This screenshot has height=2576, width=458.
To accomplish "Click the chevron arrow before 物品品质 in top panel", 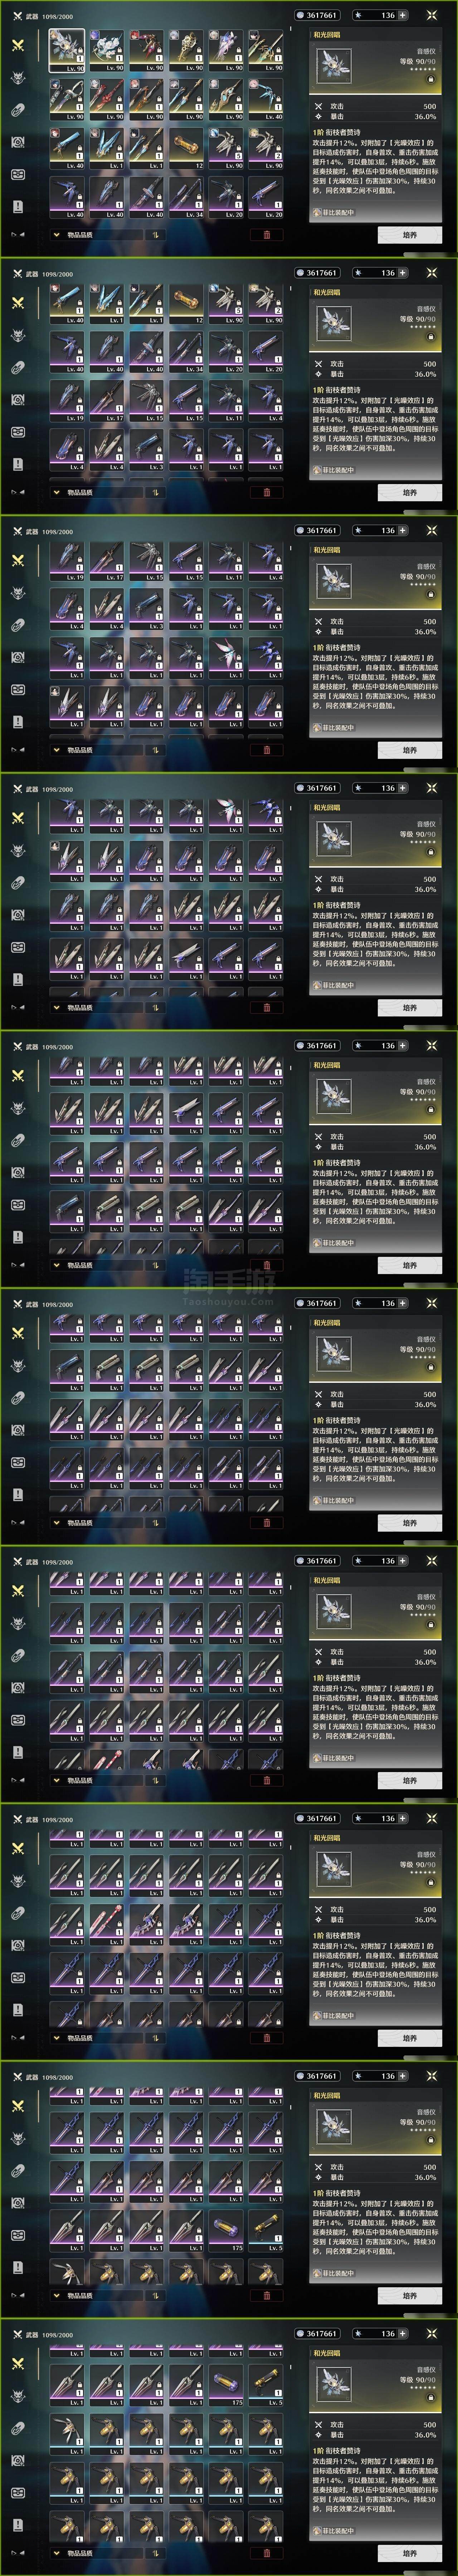I will coord(56,235).
